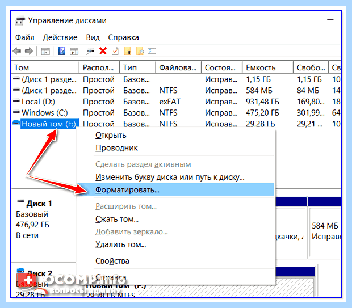The width and height of the screenshot is (352, 308).
Task: Sort by the Том column header
Action: 45,67
